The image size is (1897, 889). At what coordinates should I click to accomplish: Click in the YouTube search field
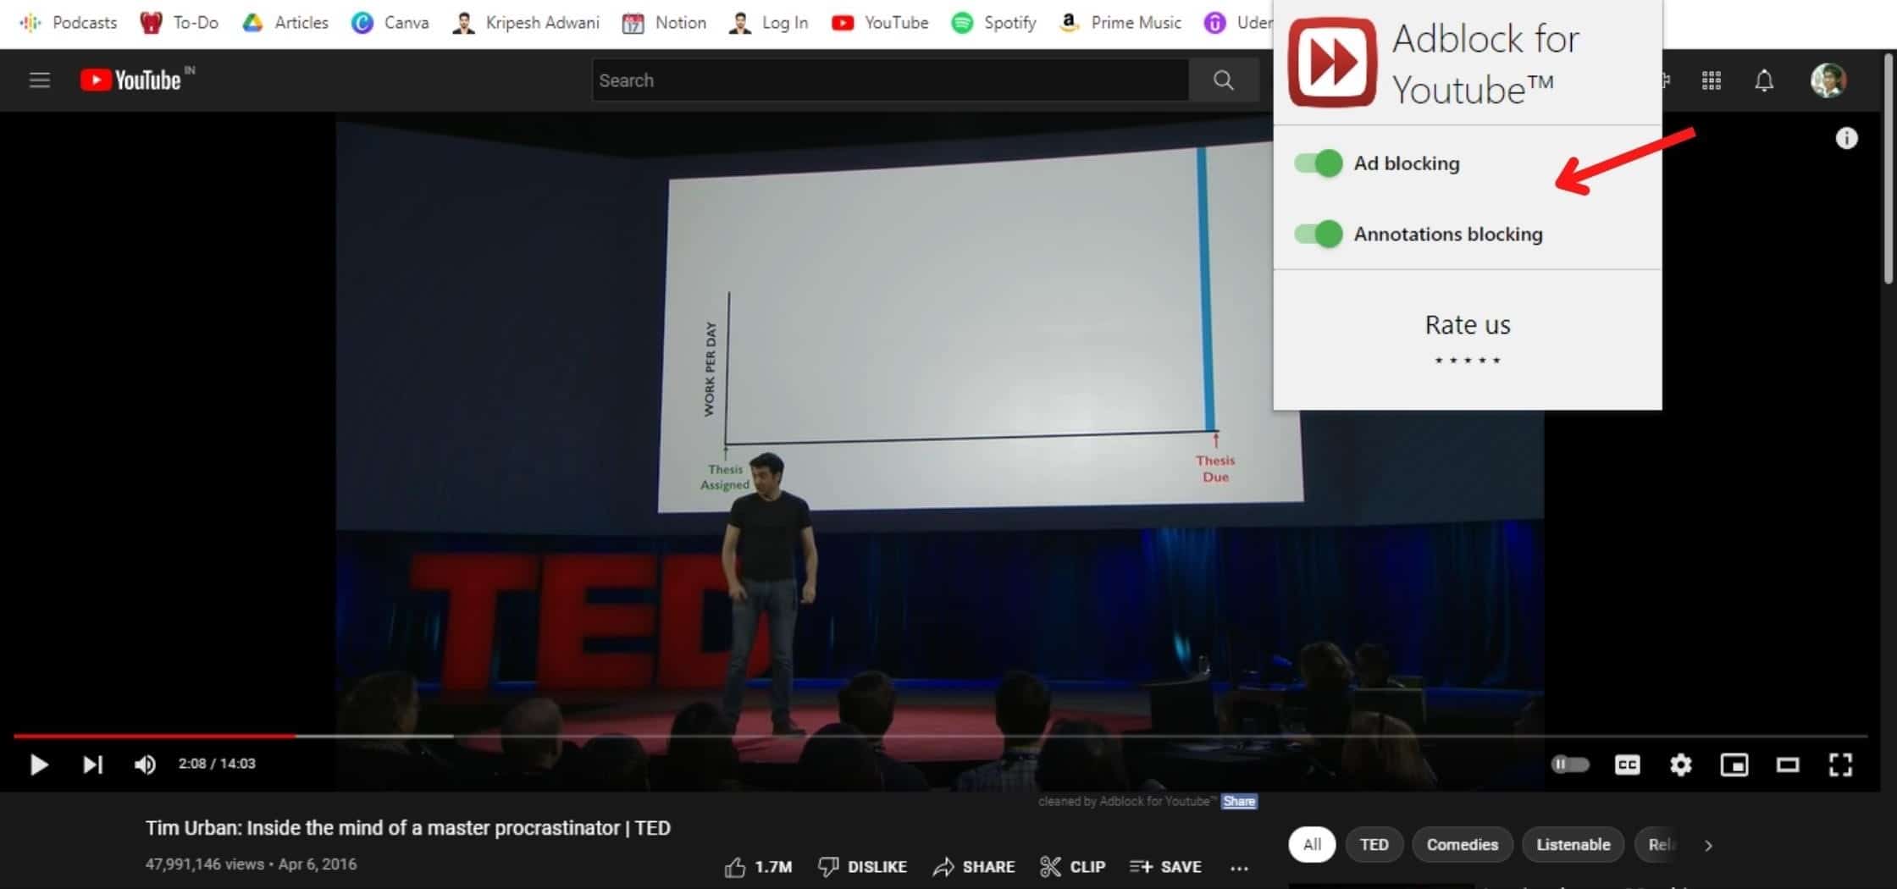pyautogui.click(x=889, y=80)
